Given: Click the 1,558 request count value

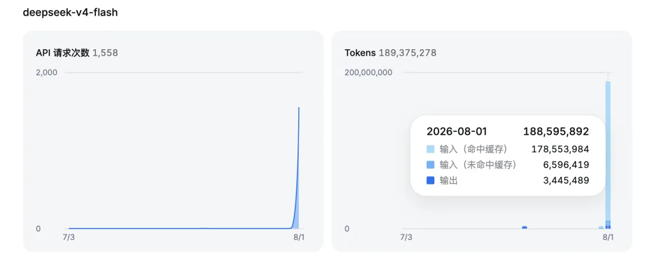Looking at the screenshot, I should click(106, 53).
